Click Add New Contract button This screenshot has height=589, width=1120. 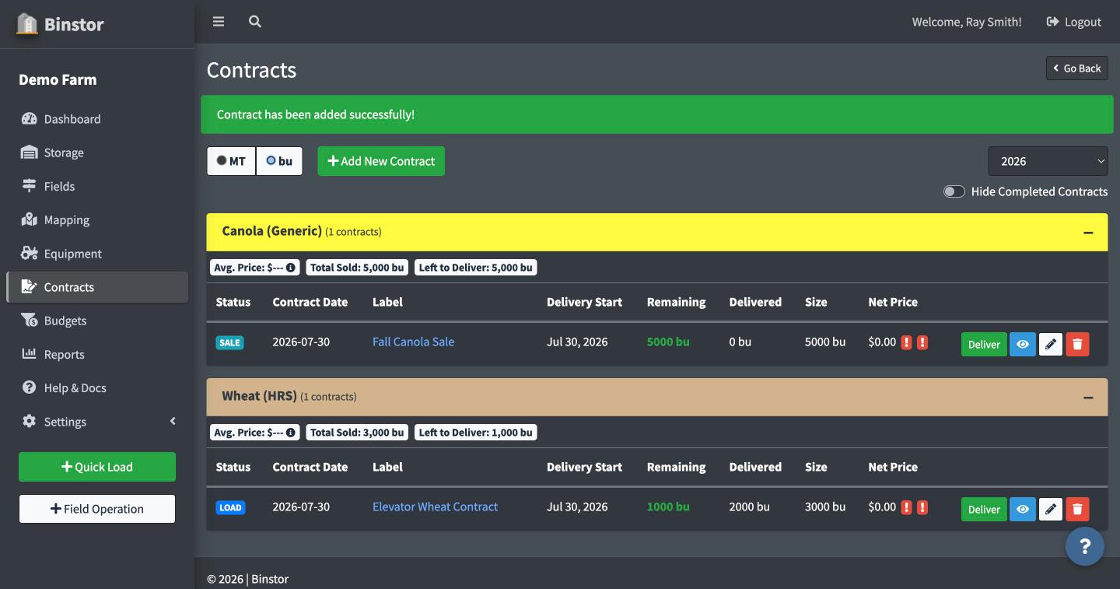(x=381, y=161)
